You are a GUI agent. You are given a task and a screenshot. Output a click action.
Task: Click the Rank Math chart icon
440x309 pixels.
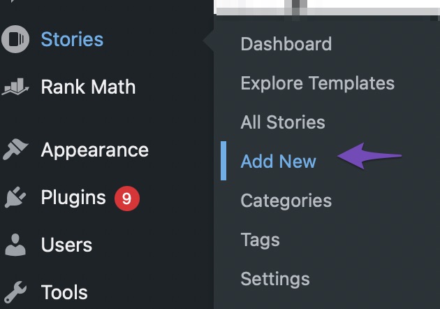click(x=15, y=87)
